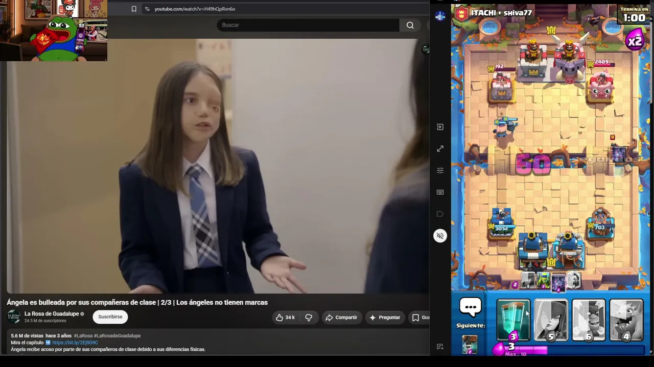Screen dimensions: 654x367
Task: Click the list icon at the sidebar bottom
Action: pyautogui.click(x=440, y=347)
